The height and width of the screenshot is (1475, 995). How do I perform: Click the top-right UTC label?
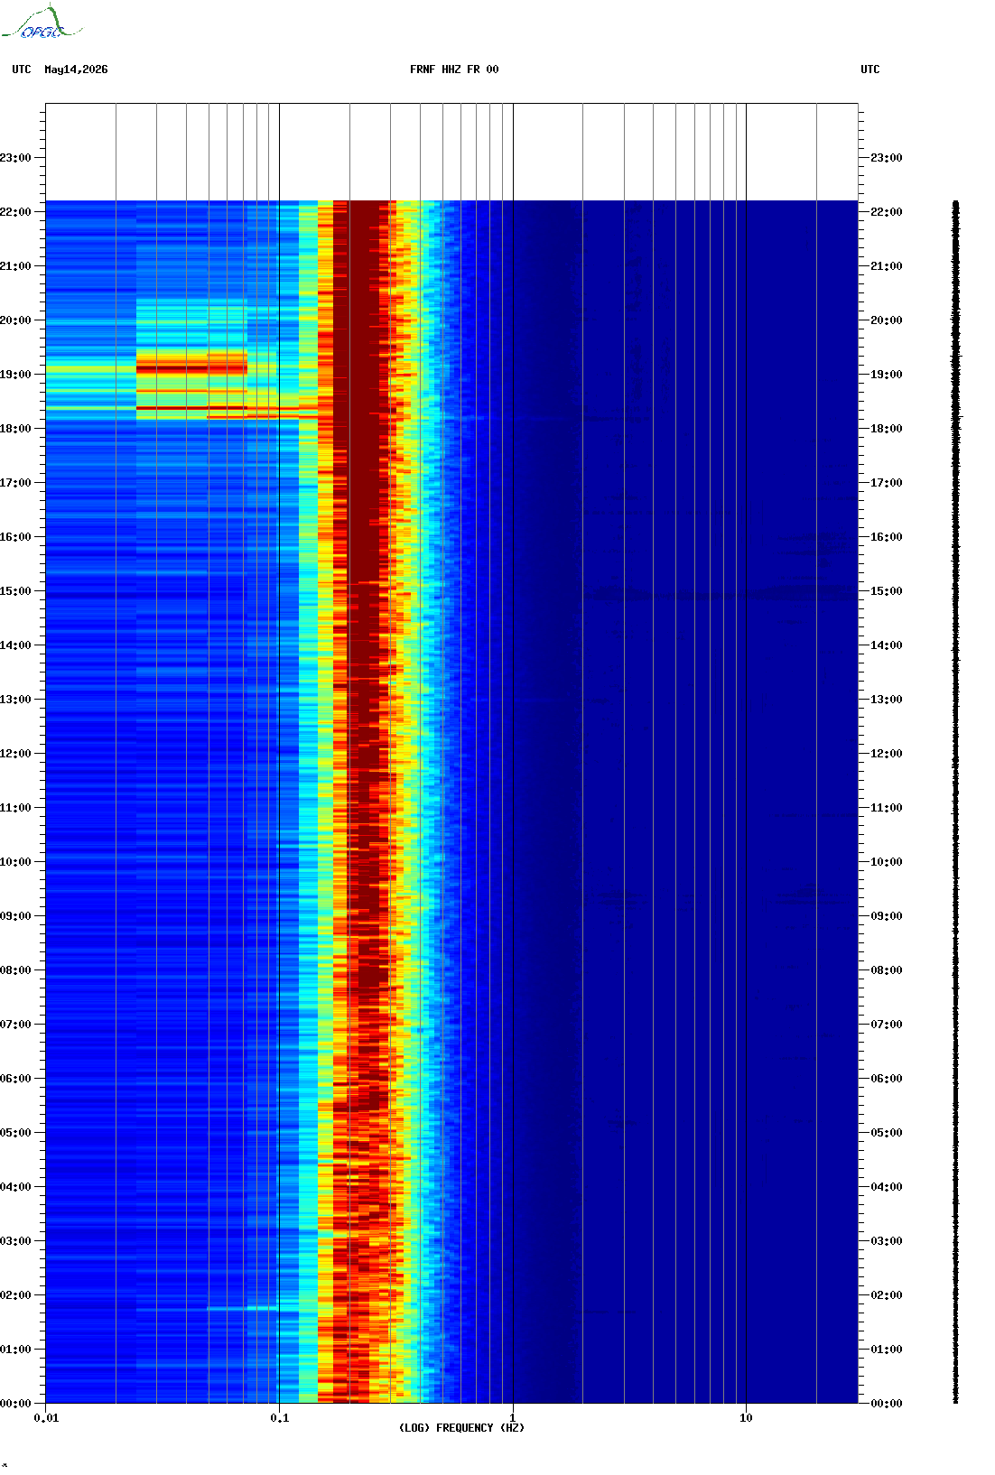pyautogui.click(x=870, y=70)
